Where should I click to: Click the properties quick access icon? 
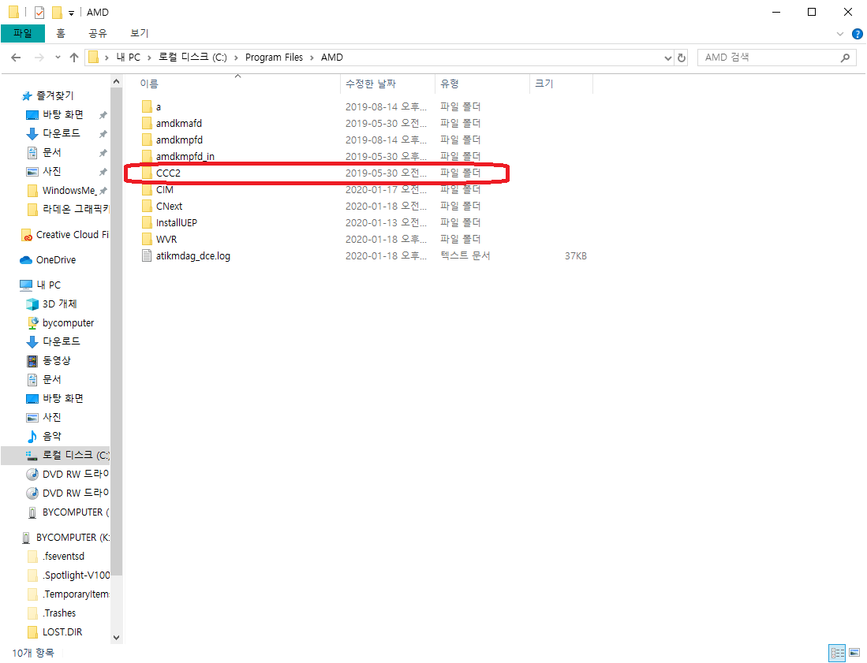click(39, 12)
